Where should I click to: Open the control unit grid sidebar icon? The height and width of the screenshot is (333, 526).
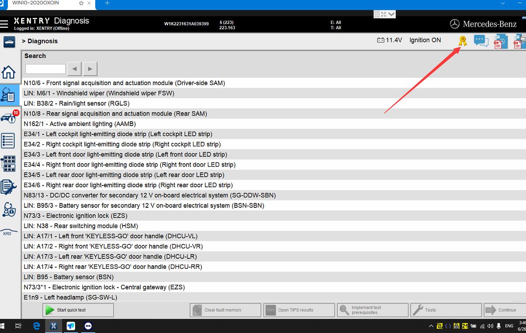tap(8, 164)
